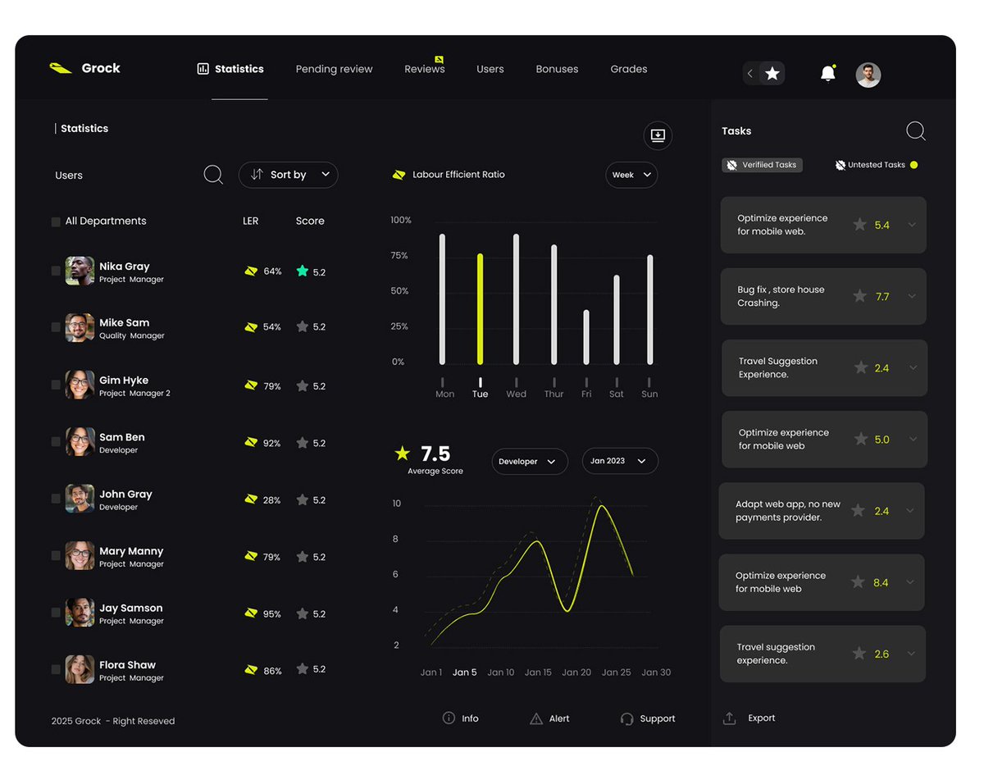Click the Labour Efficient Ratio icon
The width and height of the screenshot is (984, 775).
[399, 175]
